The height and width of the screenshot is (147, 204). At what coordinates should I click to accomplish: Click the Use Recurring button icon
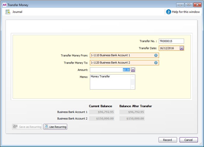[46, 127]
